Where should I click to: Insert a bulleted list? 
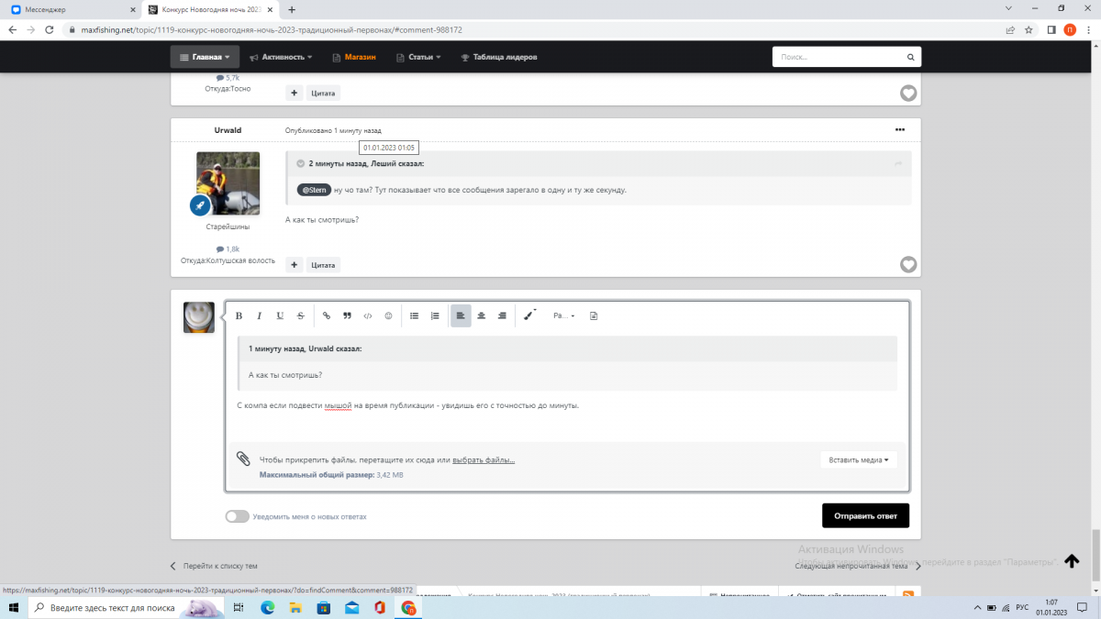pyautogui.click(x=414, y=315)
